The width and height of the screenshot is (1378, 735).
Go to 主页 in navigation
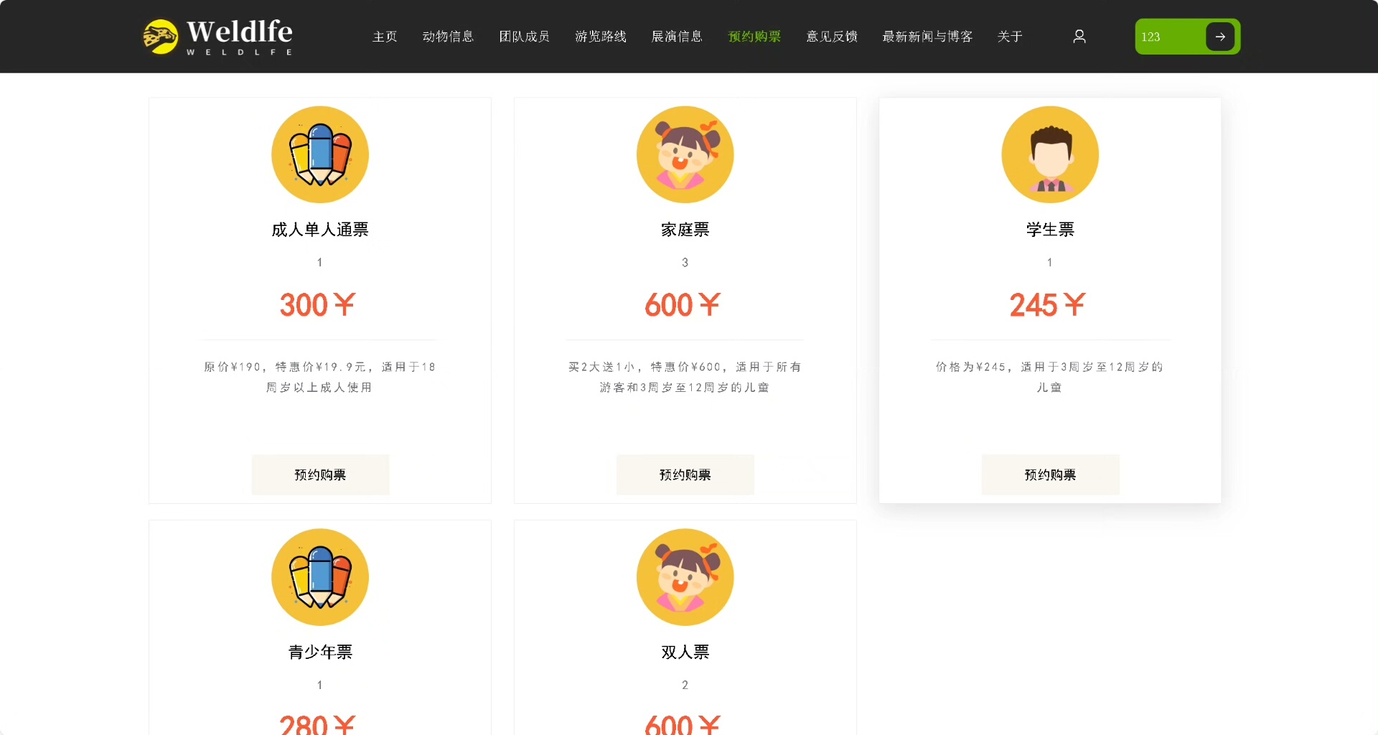[385, 37]
